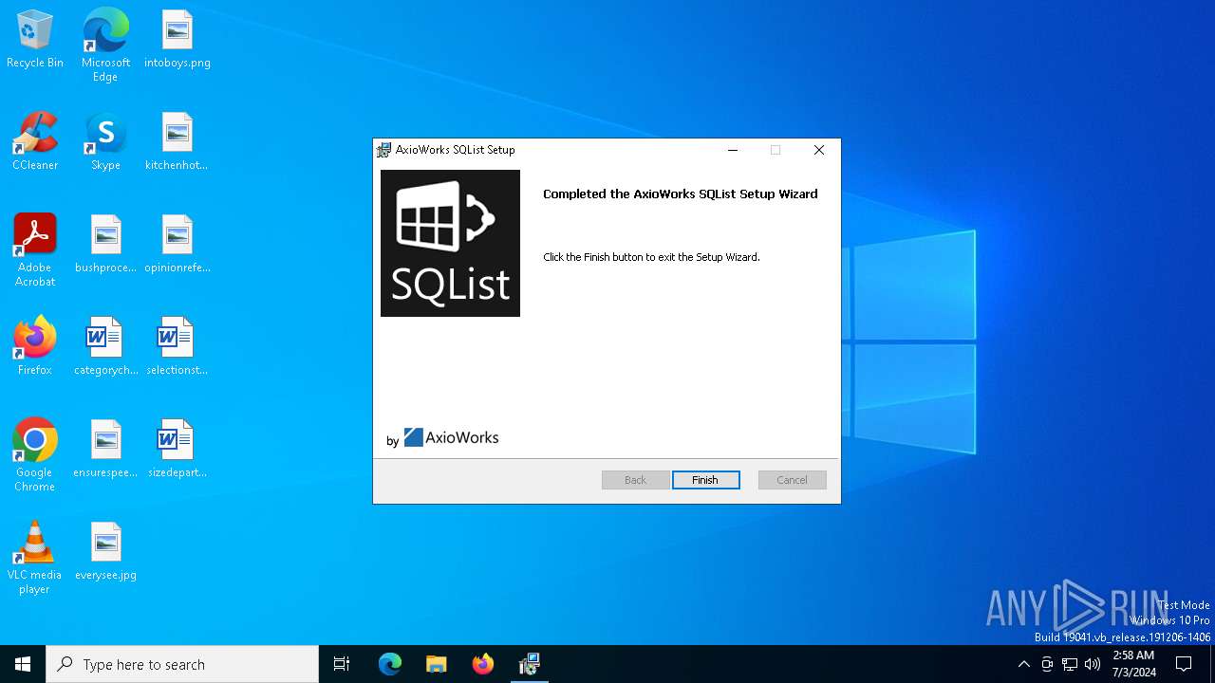Image resolution: width=1215 pixels, height=683 pixels.
Task: Select the Adobe Acrobat desktop shortcut
Action: 35,250
